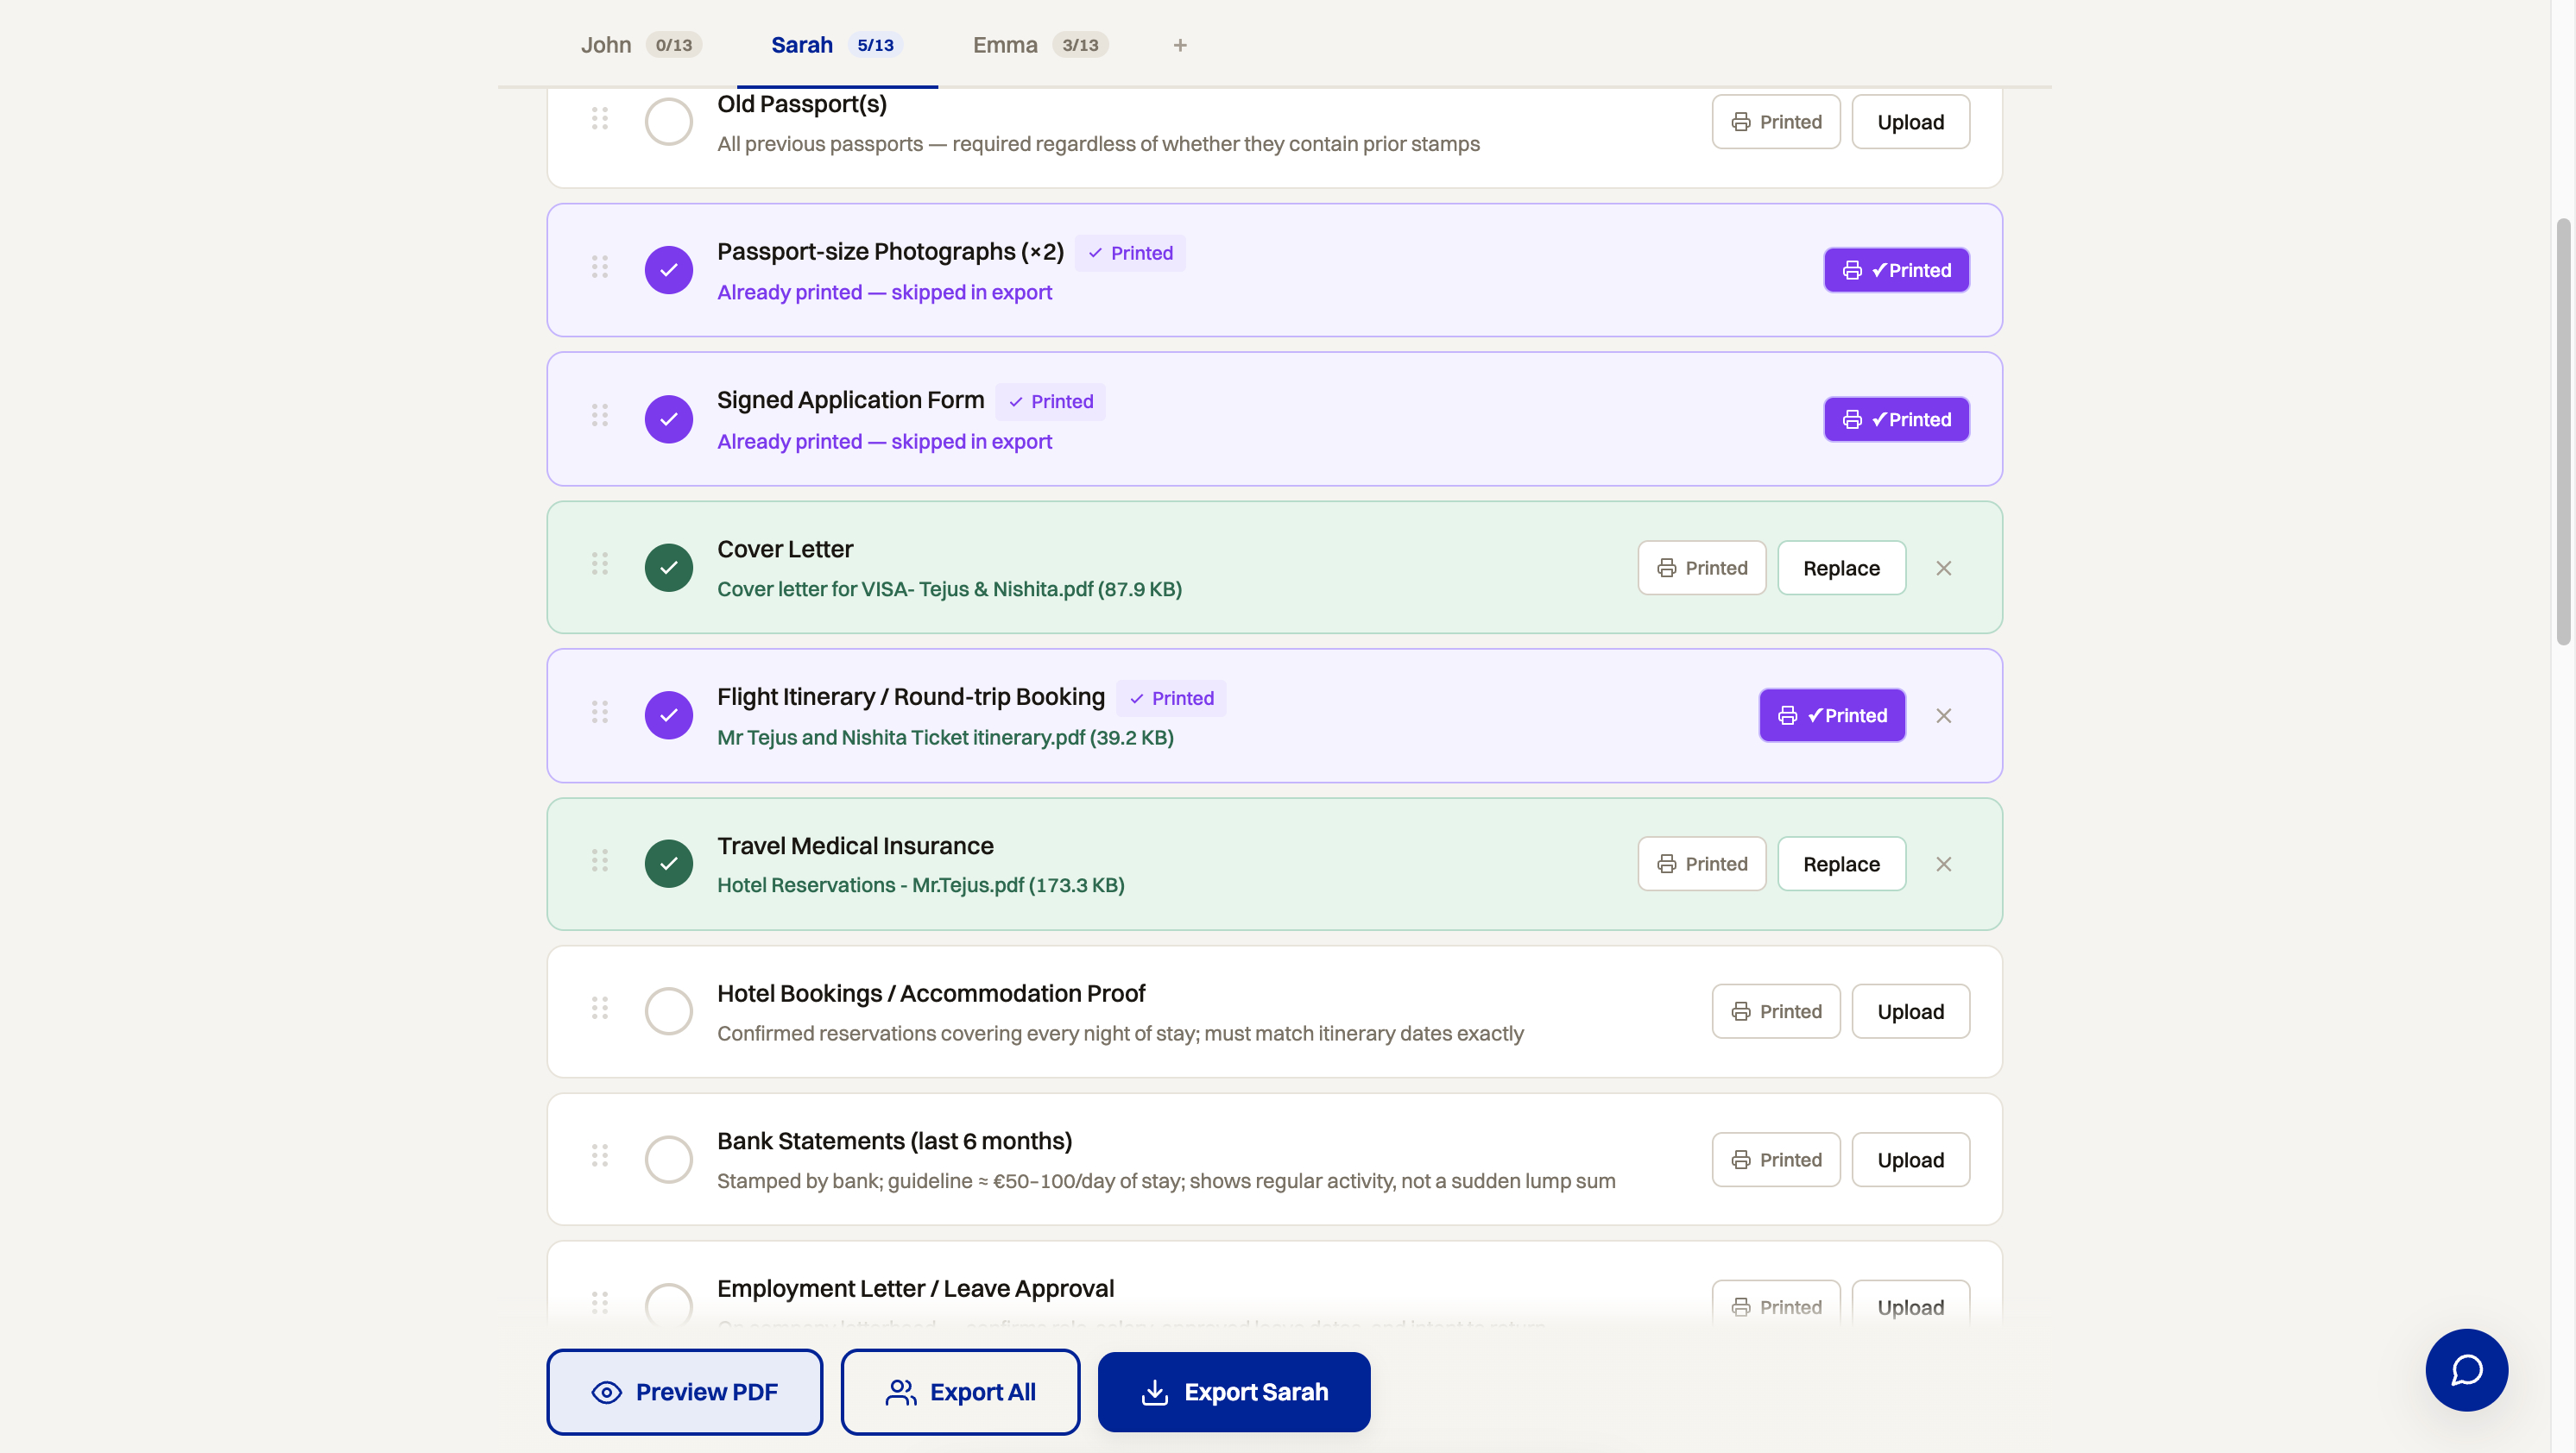This screenshot has width=2576, height=1453.
Task: Click Export All button
Action: 960,1391
